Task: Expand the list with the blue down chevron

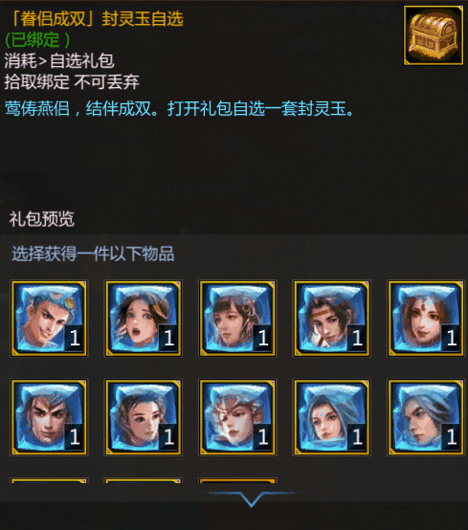Action: coord(251,498)
